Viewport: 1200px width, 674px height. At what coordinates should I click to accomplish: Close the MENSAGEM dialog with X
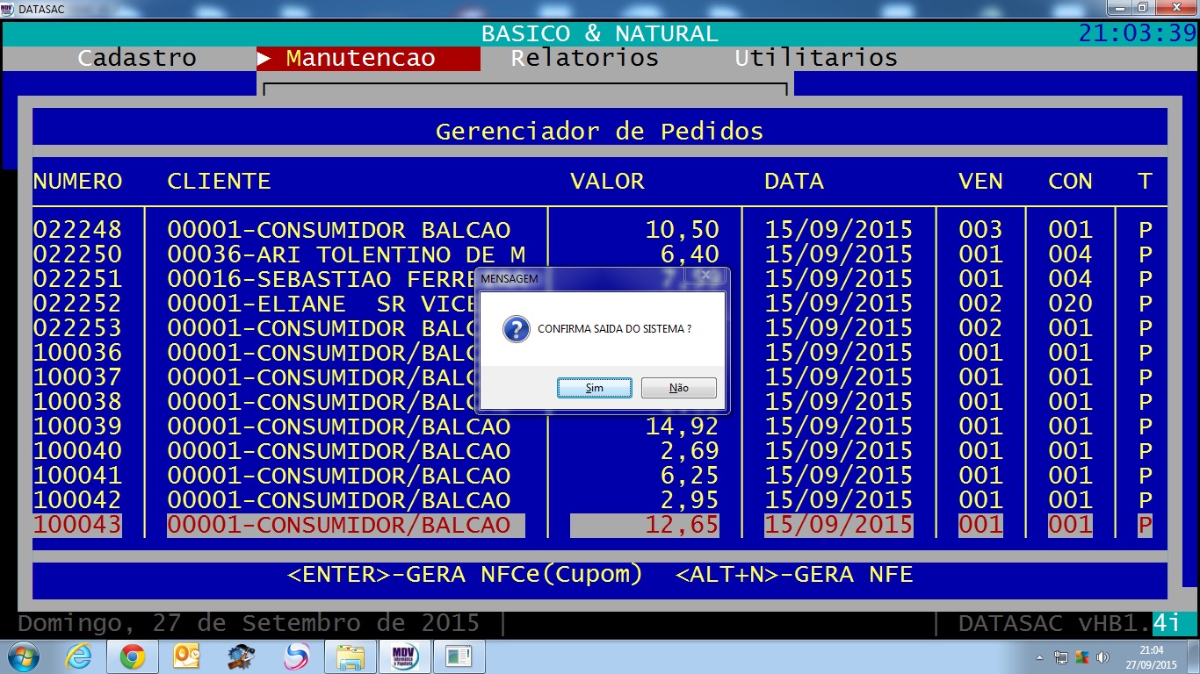[705, 277]
